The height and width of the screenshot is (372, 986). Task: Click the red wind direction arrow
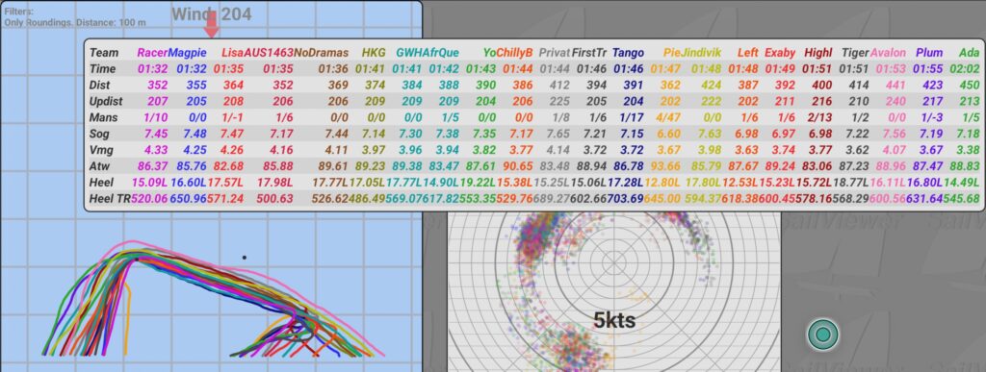pos(211,24)
